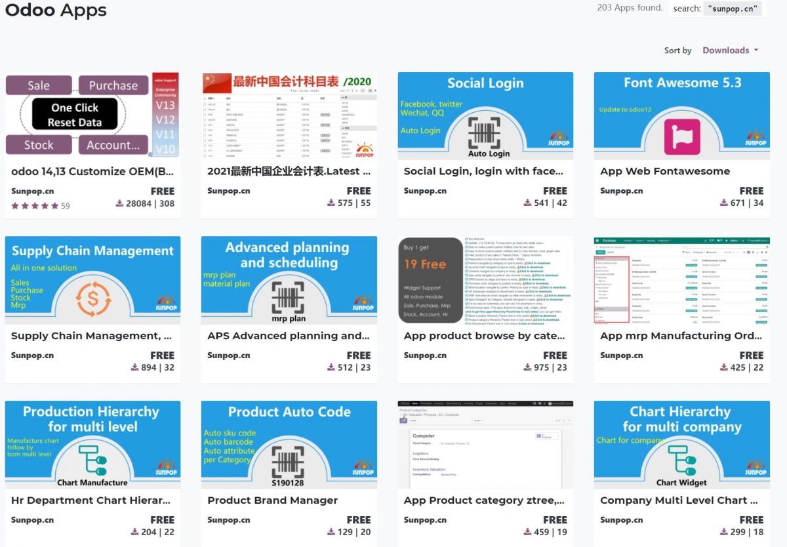
Task: Open "App Product category ztree" title
Action: tap(484, 500)
